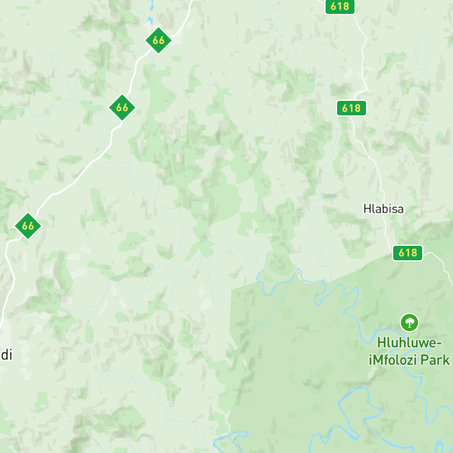The image size is (453, 453).
Task: Open the Hlabisa town label
Action: click(384, 208)
